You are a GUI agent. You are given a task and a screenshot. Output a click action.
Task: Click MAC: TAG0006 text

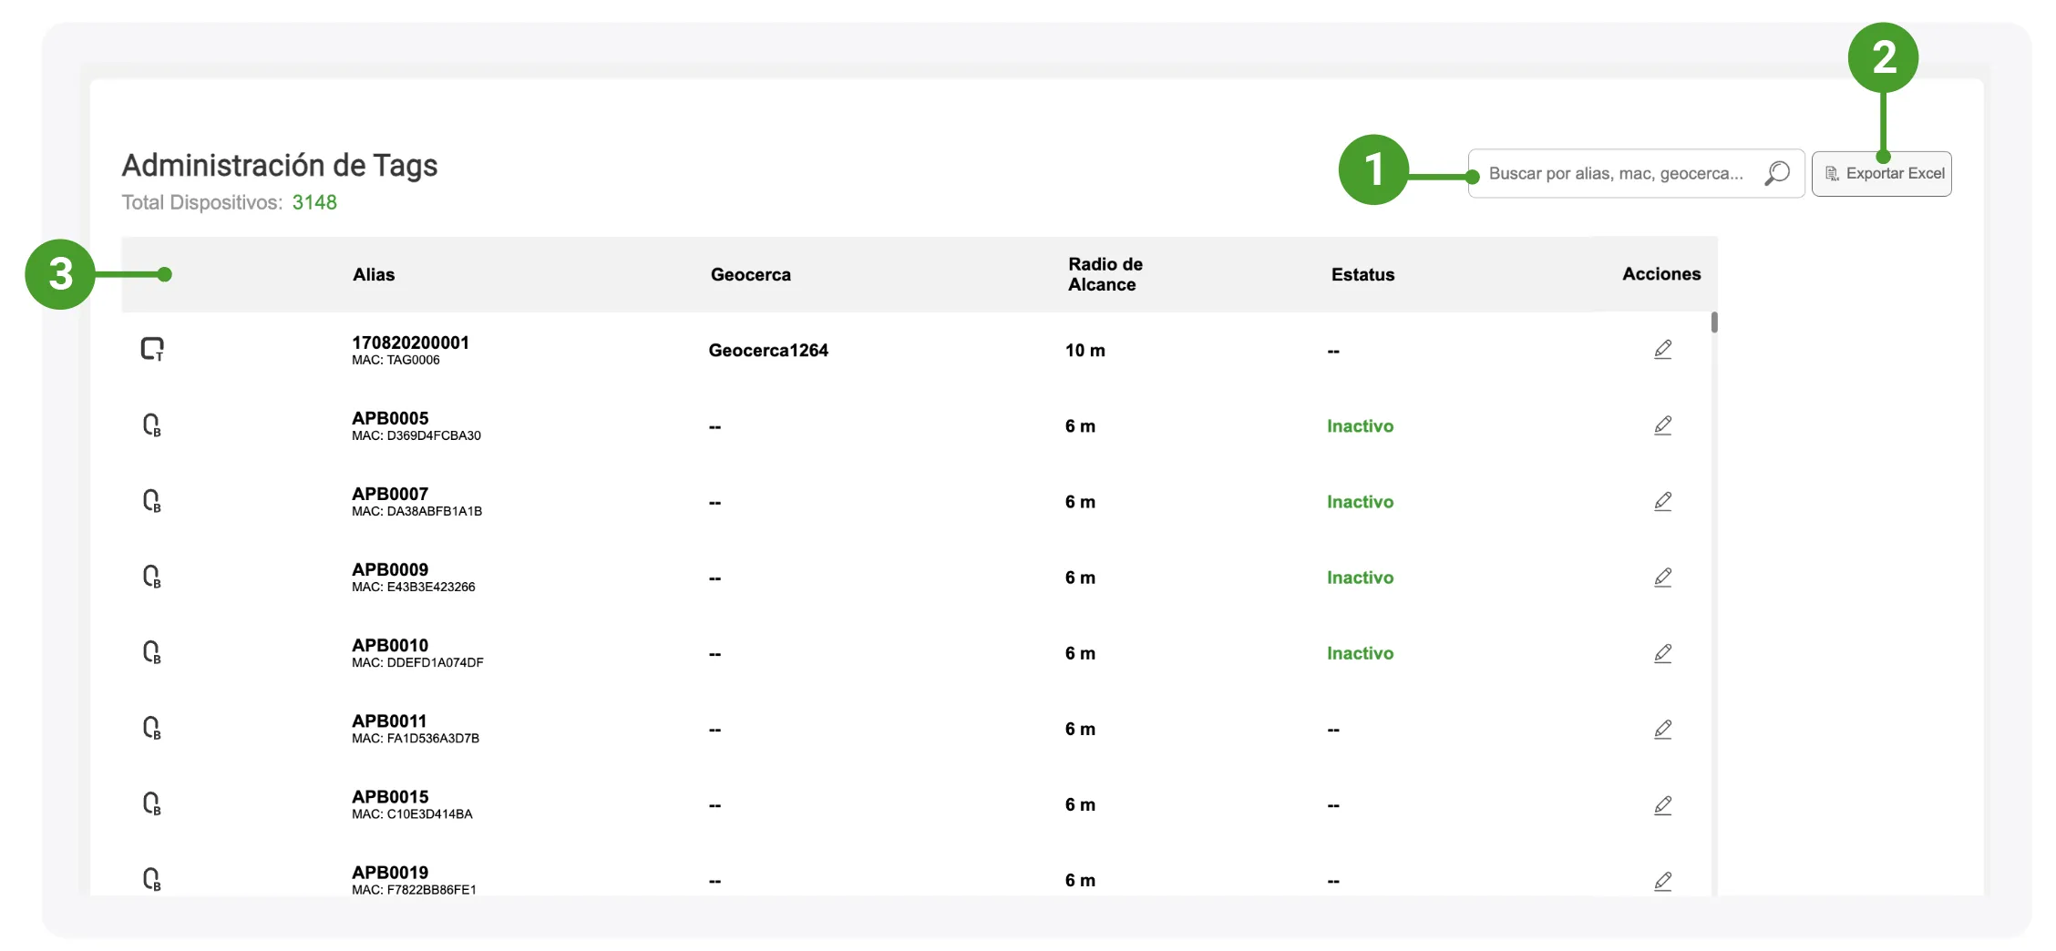point(396,360)
